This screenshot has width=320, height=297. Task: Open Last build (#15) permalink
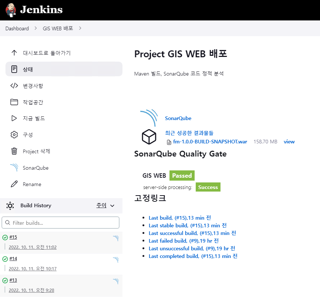[x=180, y=218]
